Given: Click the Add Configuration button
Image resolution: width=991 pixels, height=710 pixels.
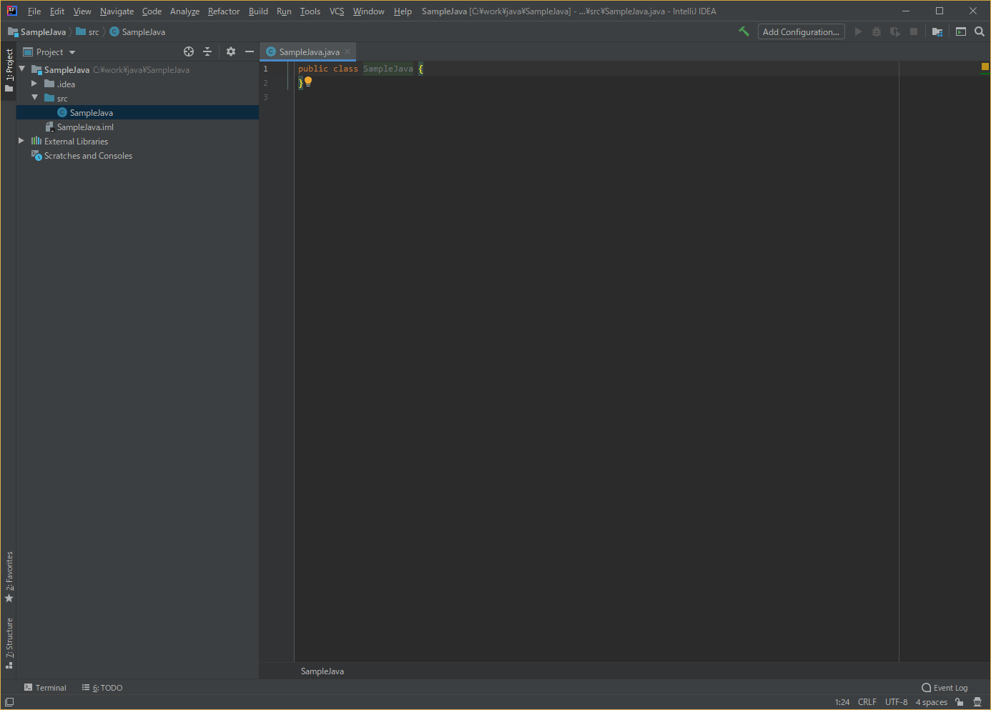Looking at the screenshot, I should (x=801, y=32).
